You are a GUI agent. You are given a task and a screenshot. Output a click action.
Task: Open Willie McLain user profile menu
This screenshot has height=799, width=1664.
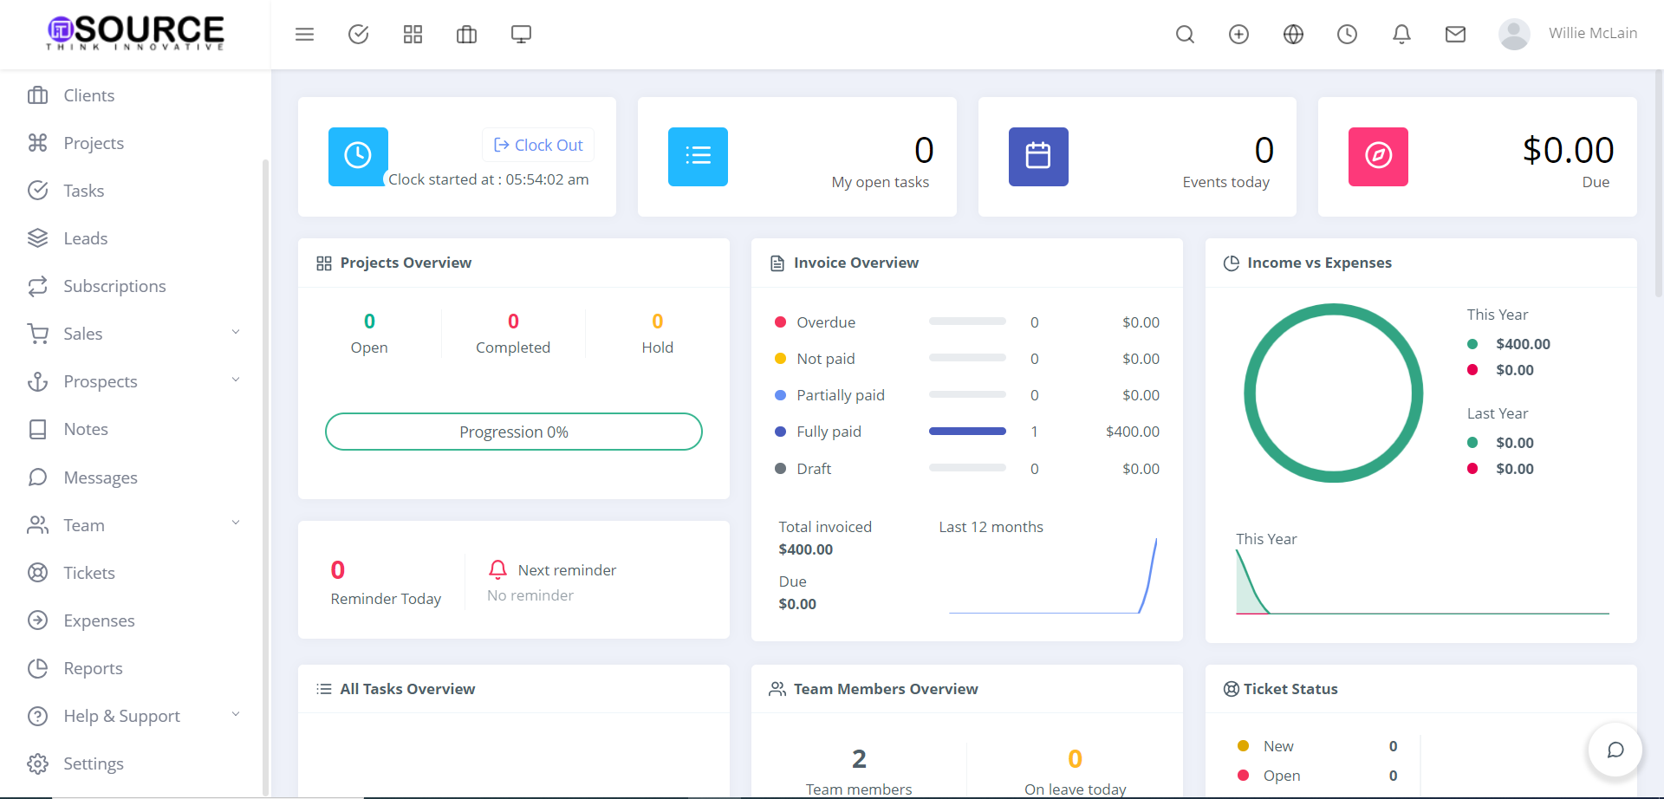coord(1568,34)
